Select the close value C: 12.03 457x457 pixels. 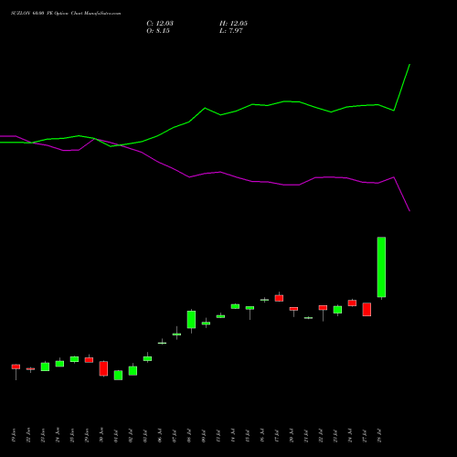click(x=160, y=24)
